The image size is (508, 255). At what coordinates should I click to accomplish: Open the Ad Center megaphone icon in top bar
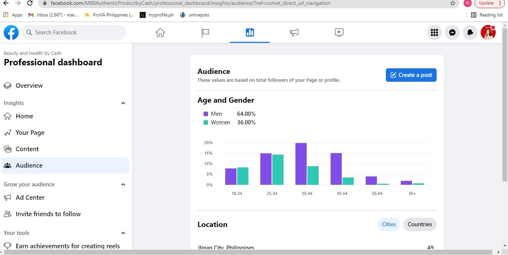pyautogui.click(x=294, y=32)
